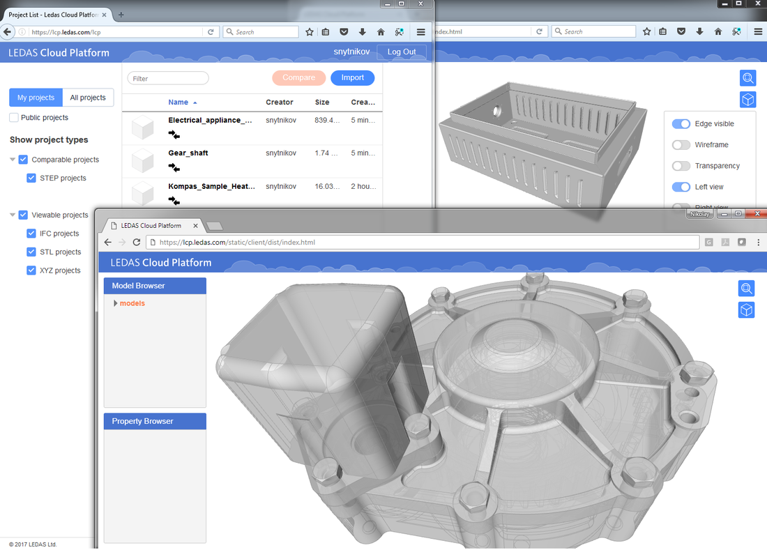The image size is (767, 550).
Task: Enable the Wireframe toggle
Action: point(681,145)
